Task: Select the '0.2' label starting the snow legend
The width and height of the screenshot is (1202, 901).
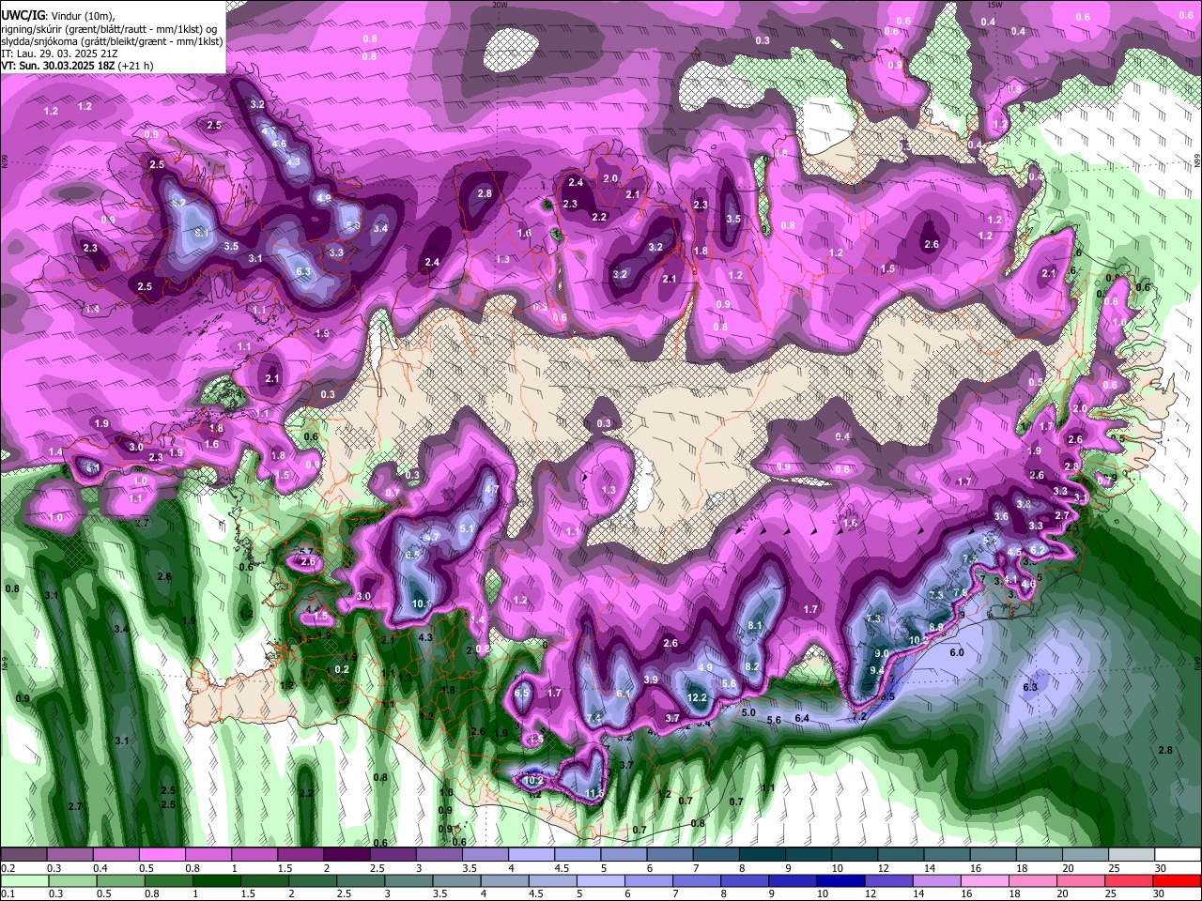Action: pos(8,868)
